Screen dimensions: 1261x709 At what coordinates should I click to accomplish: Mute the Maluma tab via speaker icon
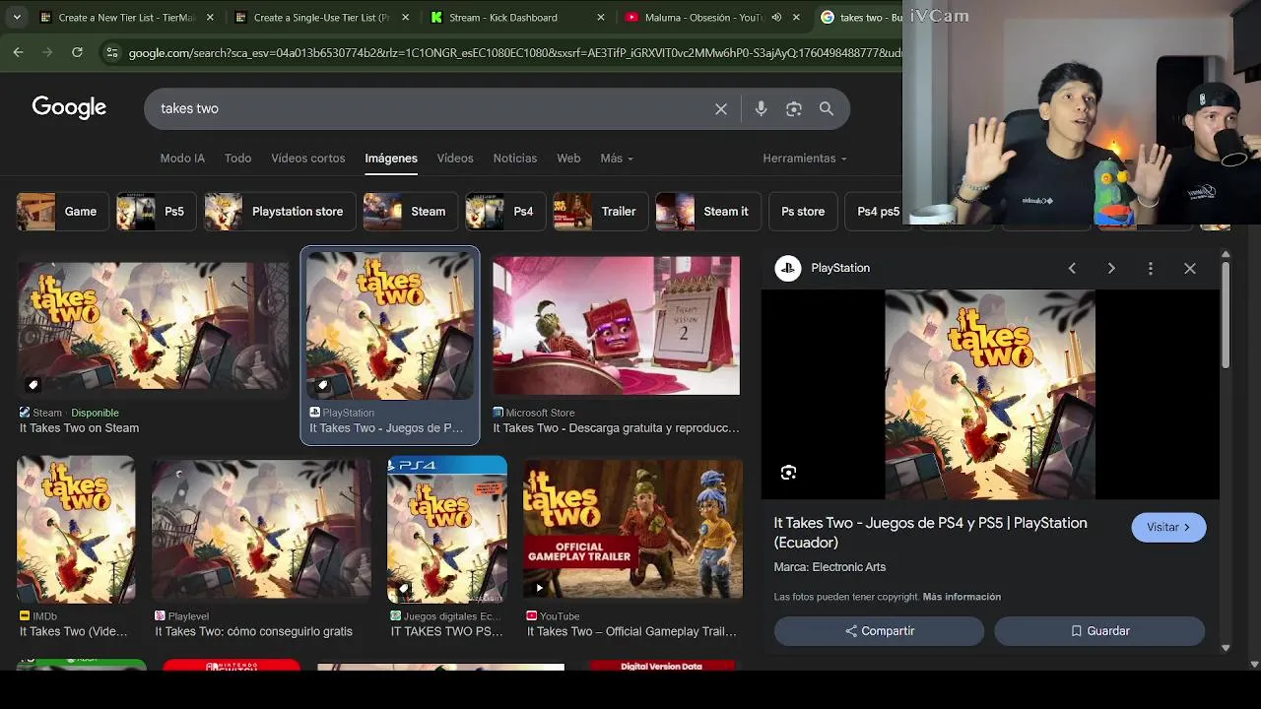776,17
